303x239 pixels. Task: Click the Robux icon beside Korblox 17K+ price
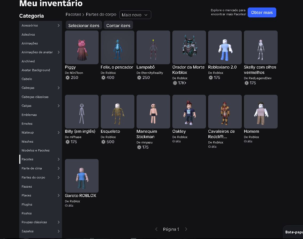(175, 83)
